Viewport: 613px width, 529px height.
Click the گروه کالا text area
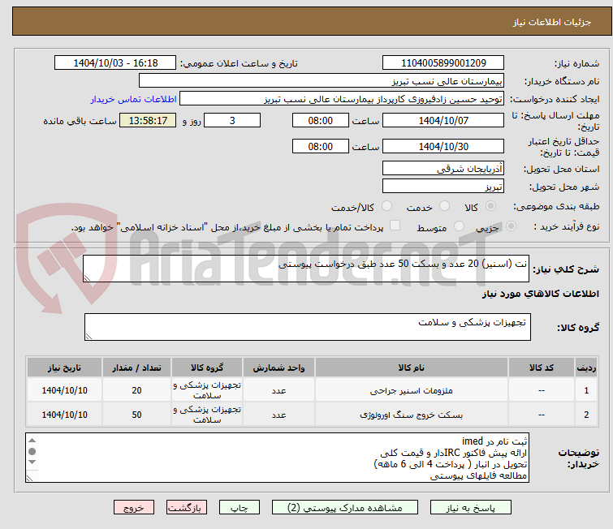(307, 327)
